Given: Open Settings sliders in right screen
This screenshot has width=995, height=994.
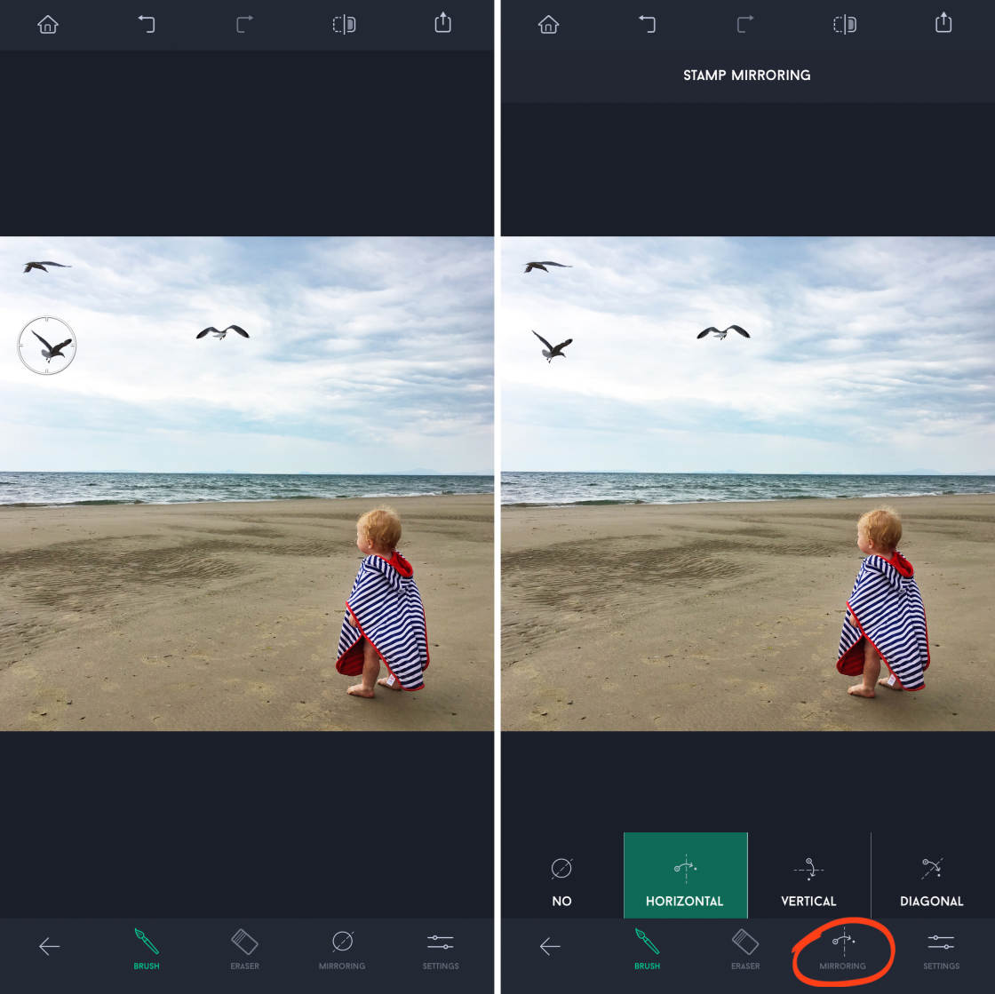Looking at the screenshot, I should pos(941,949).
